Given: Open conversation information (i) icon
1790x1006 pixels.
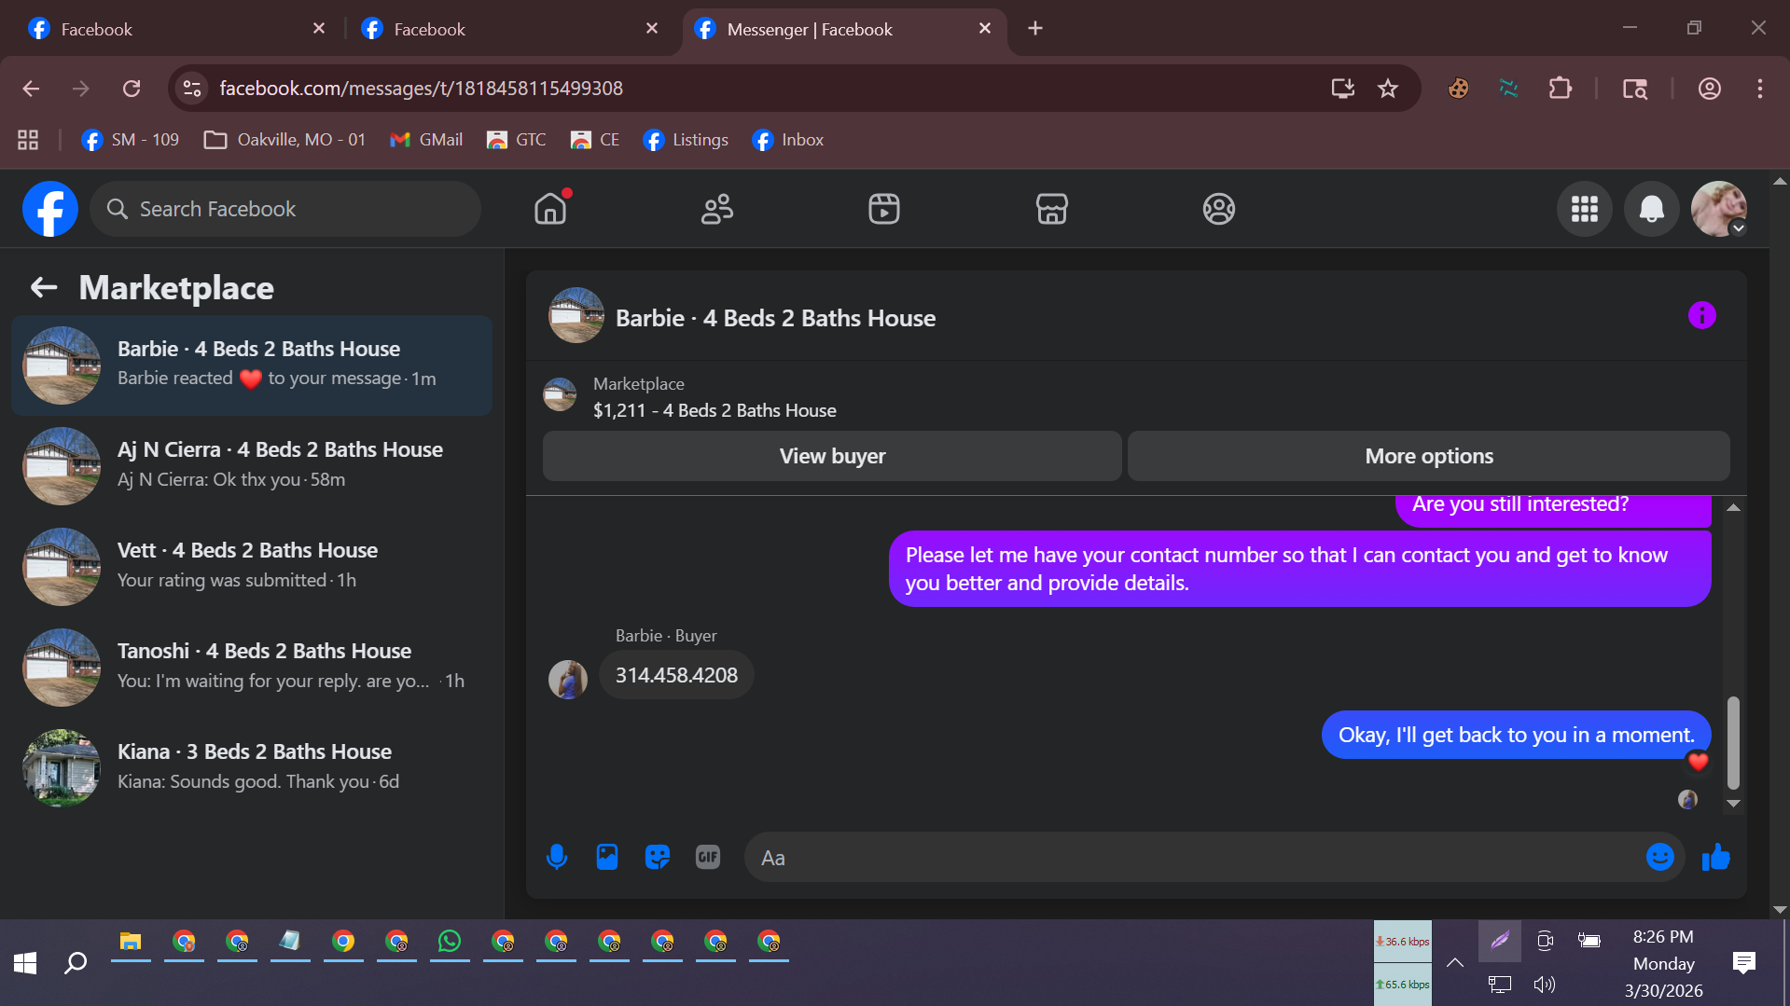Looking at the screenshot, I should [1701, 316].
